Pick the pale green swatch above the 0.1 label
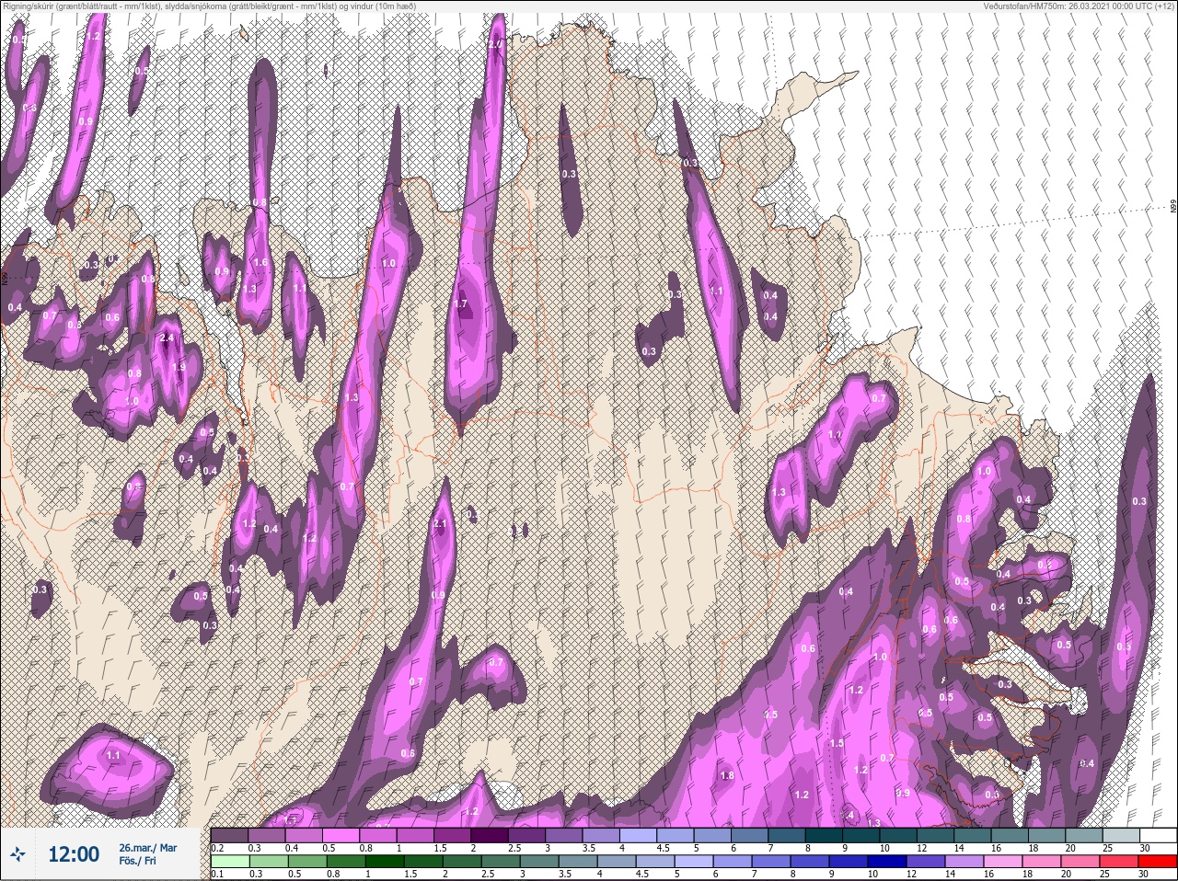 pos(230,861)
